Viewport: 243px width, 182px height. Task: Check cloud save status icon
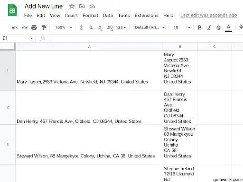92,6
